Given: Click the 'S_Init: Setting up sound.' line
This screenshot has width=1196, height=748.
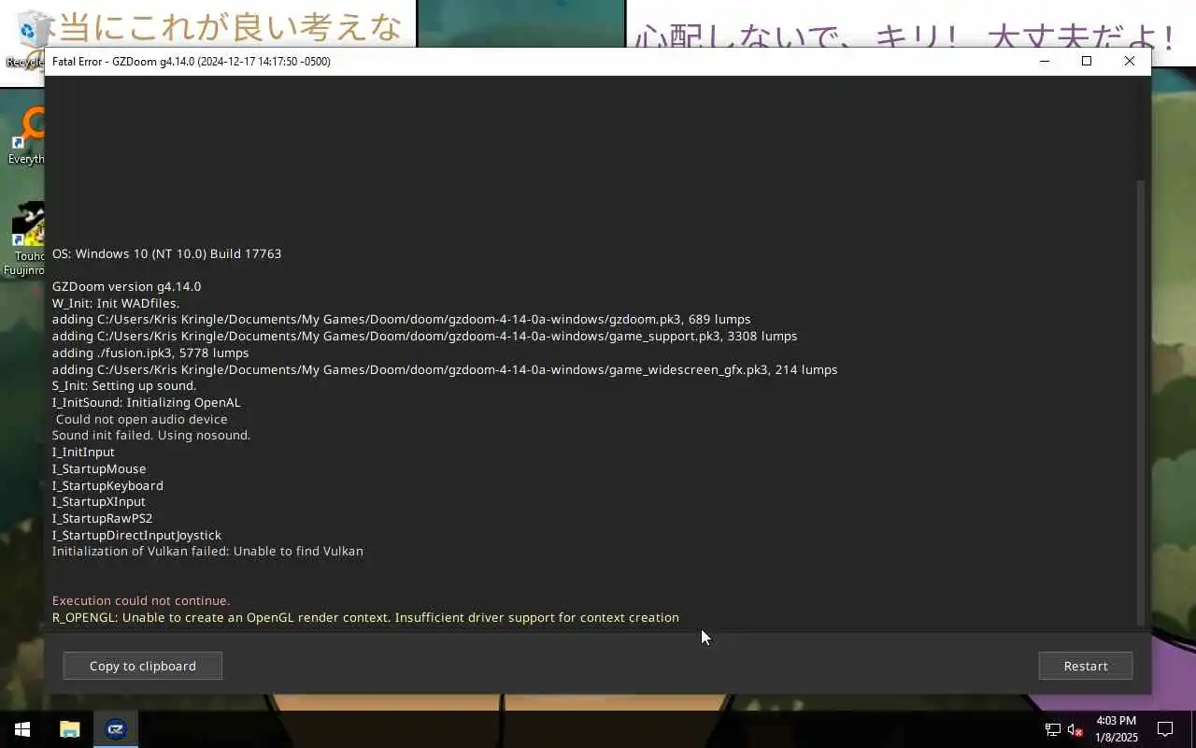Looking at the screenshot, I should [124, 385].
